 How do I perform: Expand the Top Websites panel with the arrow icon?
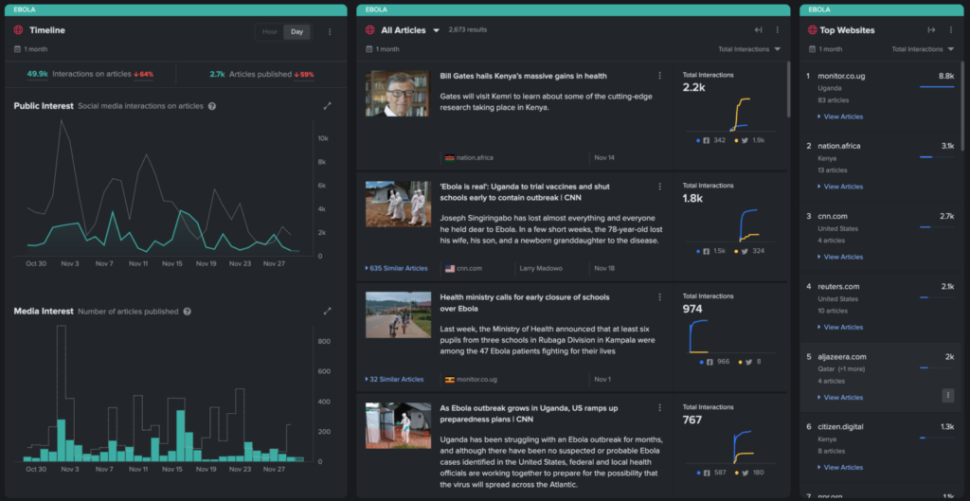pos(931,29)
